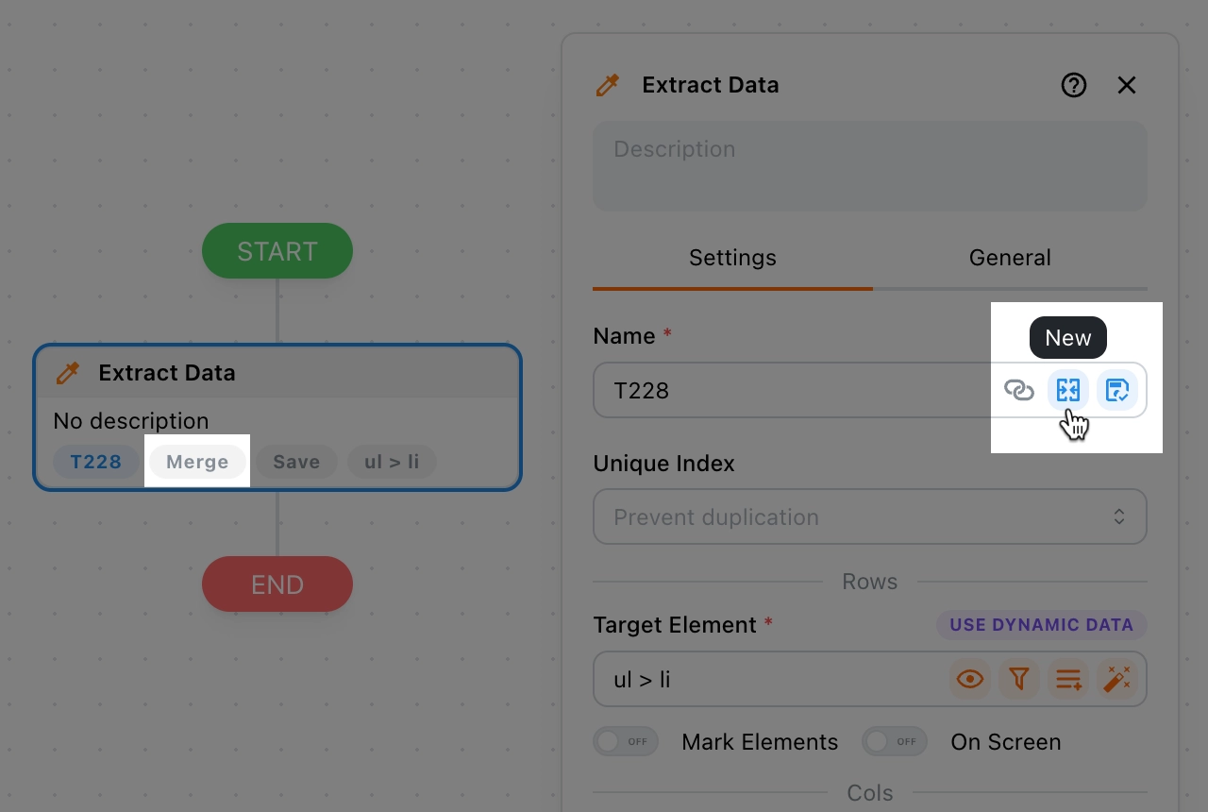The image size is (1208, 812).
Task: Click the link chain icon in Name field
Action: click(x=1019, y=390)
